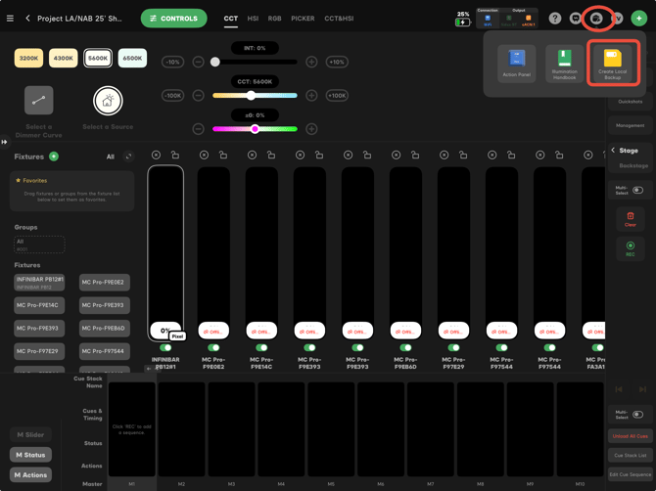Click the 3200K preset button

click(28, 58)
